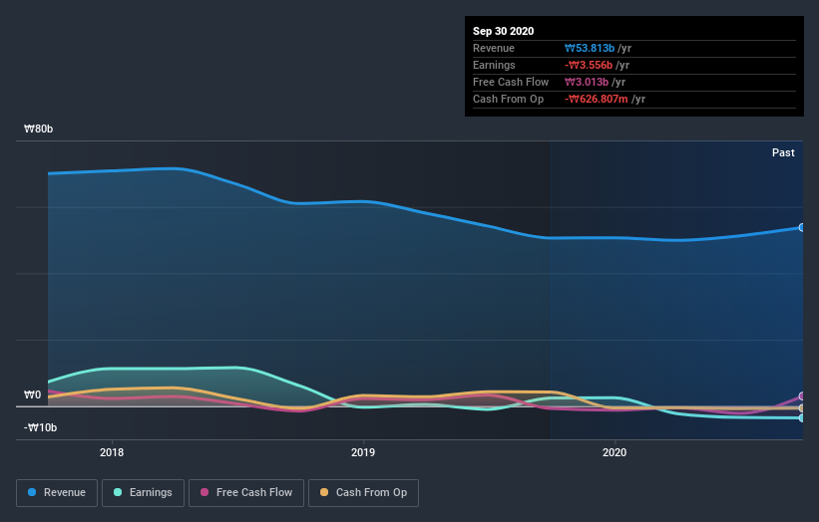The width and height of the screenshot is (819, 522).
Task: Click the ₩80b y-axis label
Action: (38, 129)
